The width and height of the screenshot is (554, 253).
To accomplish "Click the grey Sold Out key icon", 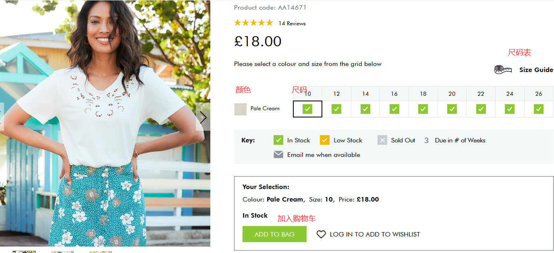I will [382, 140].
